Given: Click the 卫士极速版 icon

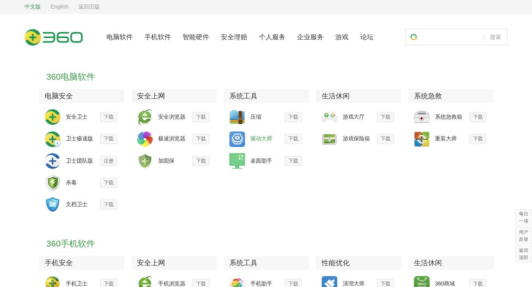Looking at the screenshot, I should (x=53, y=139).
